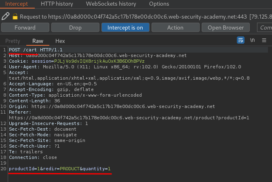
Task: Open the WebSockets history tab
Action: coord(111,4)
